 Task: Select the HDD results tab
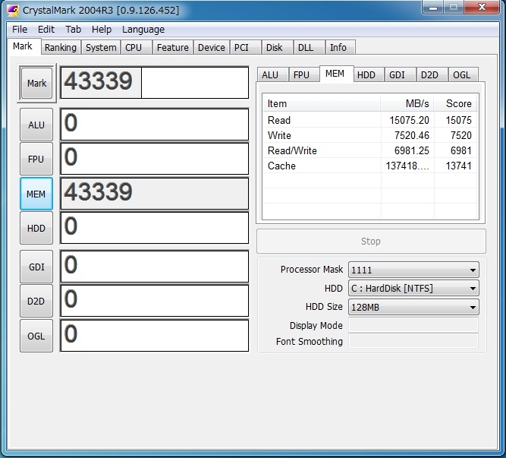366,74
